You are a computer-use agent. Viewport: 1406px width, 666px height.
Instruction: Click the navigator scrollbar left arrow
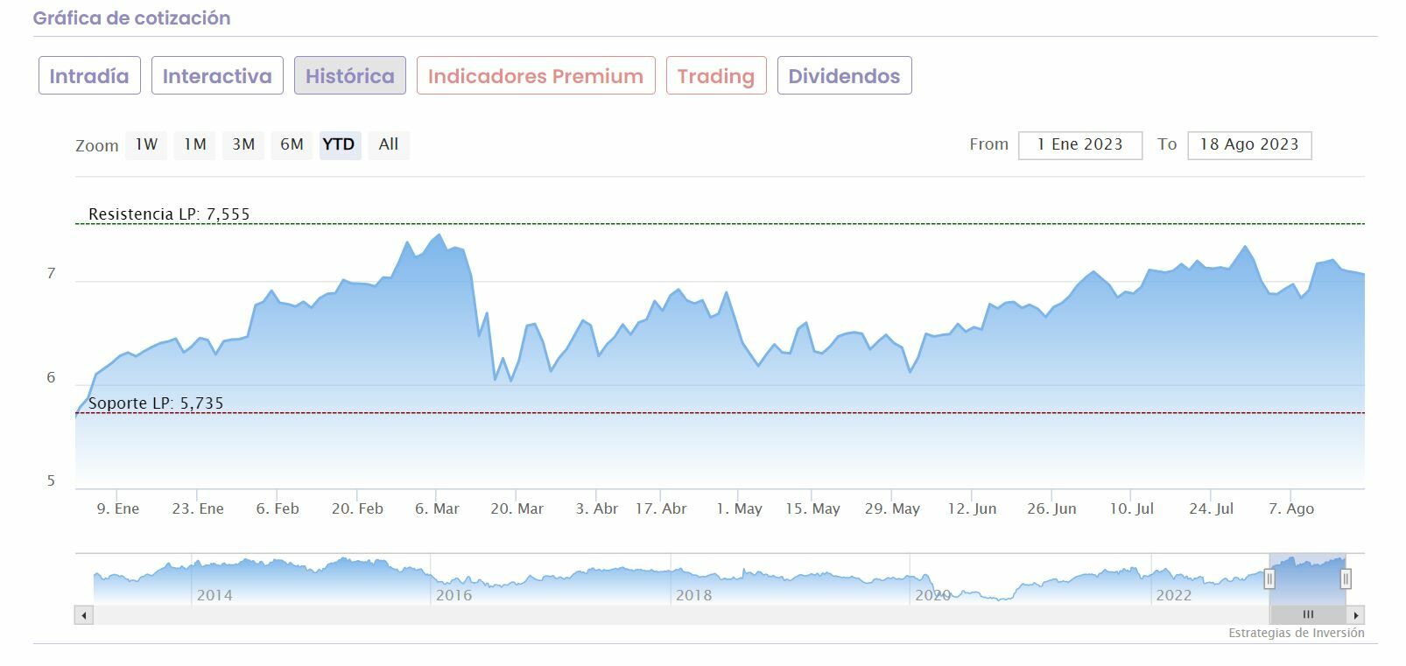[84, 615]
